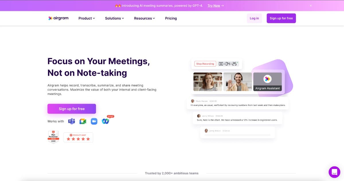Open the Product dropdown menu
Image resolution: width=344 pixels, height=181 pixels.
[x=87, y=18]
